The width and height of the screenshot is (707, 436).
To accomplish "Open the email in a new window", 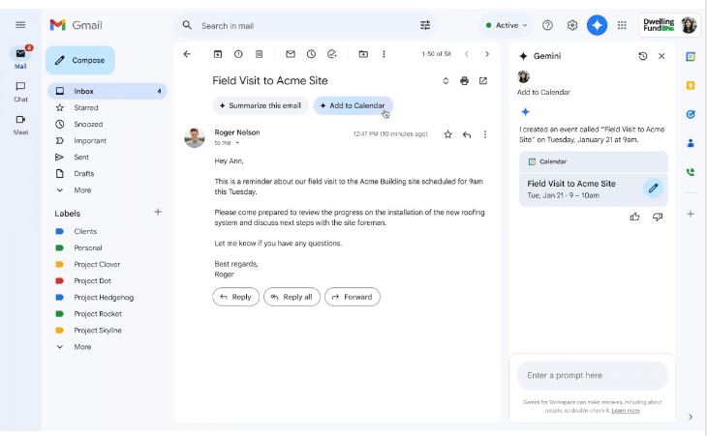I will click(483, 80).
